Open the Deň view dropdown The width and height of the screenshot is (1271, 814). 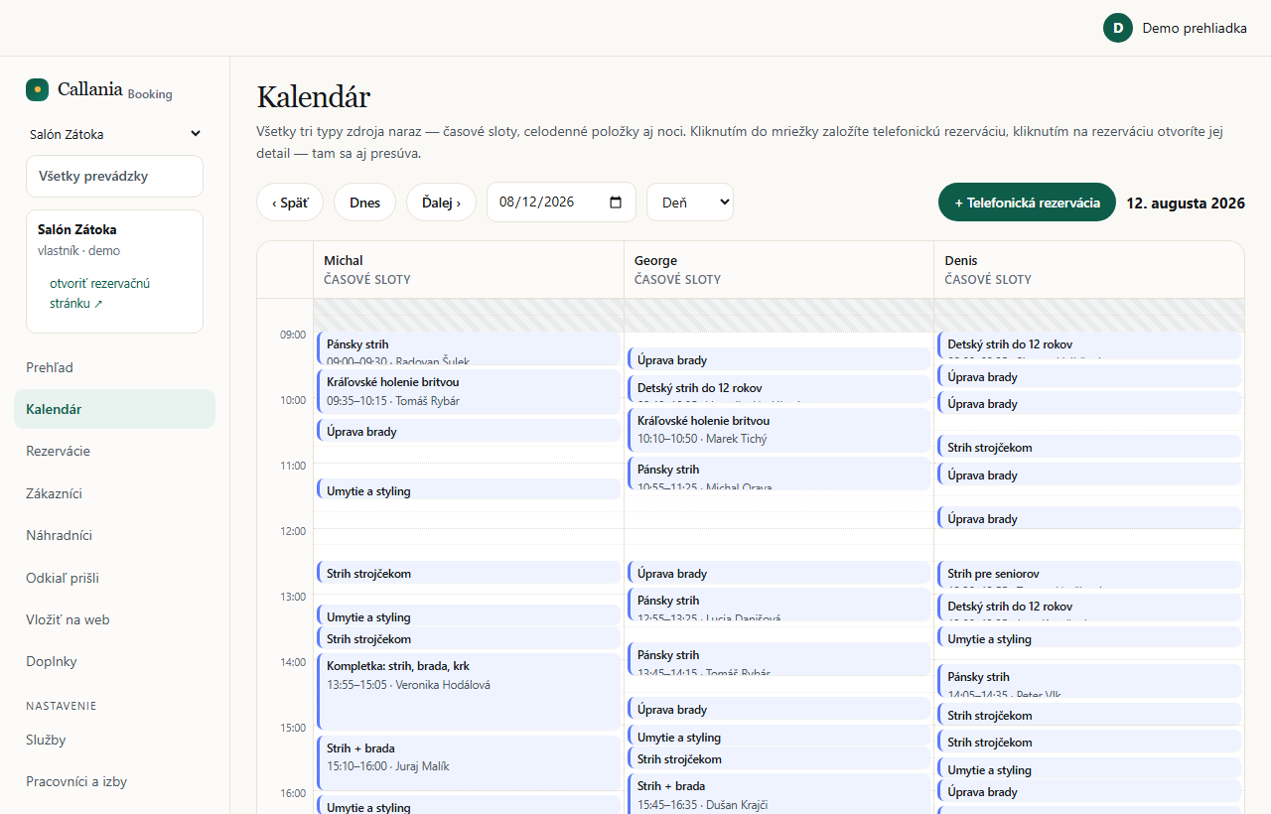[690, 202]
